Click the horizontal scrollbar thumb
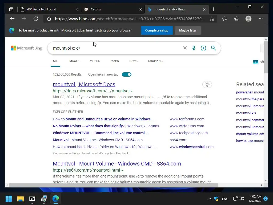 tap(114, 185)
